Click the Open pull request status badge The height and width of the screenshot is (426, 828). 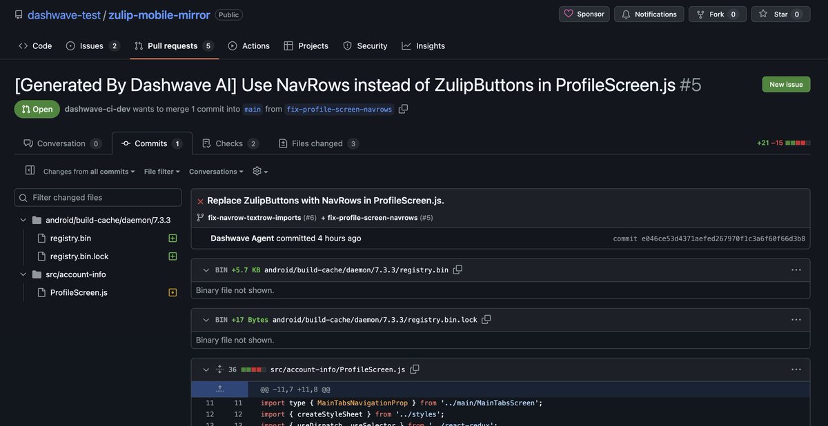(37, 109)
